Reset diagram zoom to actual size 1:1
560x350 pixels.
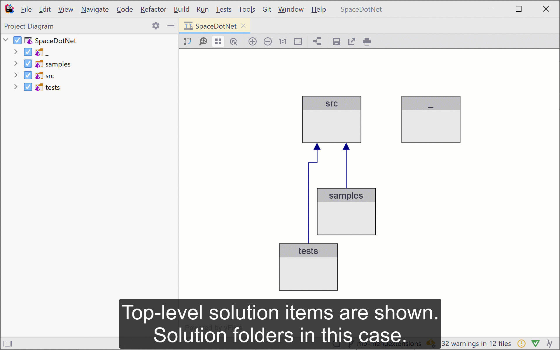(283, 41)
